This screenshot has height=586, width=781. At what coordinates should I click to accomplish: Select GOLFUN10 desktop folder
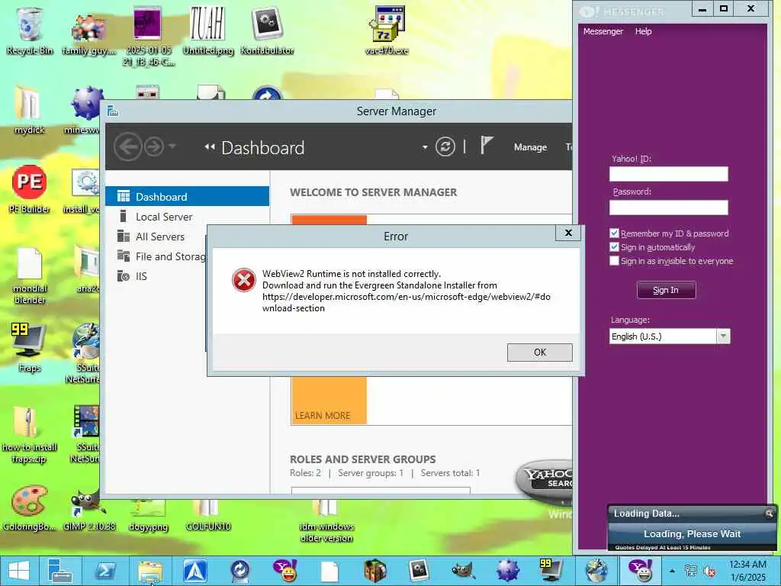pos(207,516)
